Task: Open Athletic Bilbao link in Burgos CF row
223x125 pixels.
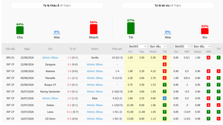Action: [x=95, y=85]
